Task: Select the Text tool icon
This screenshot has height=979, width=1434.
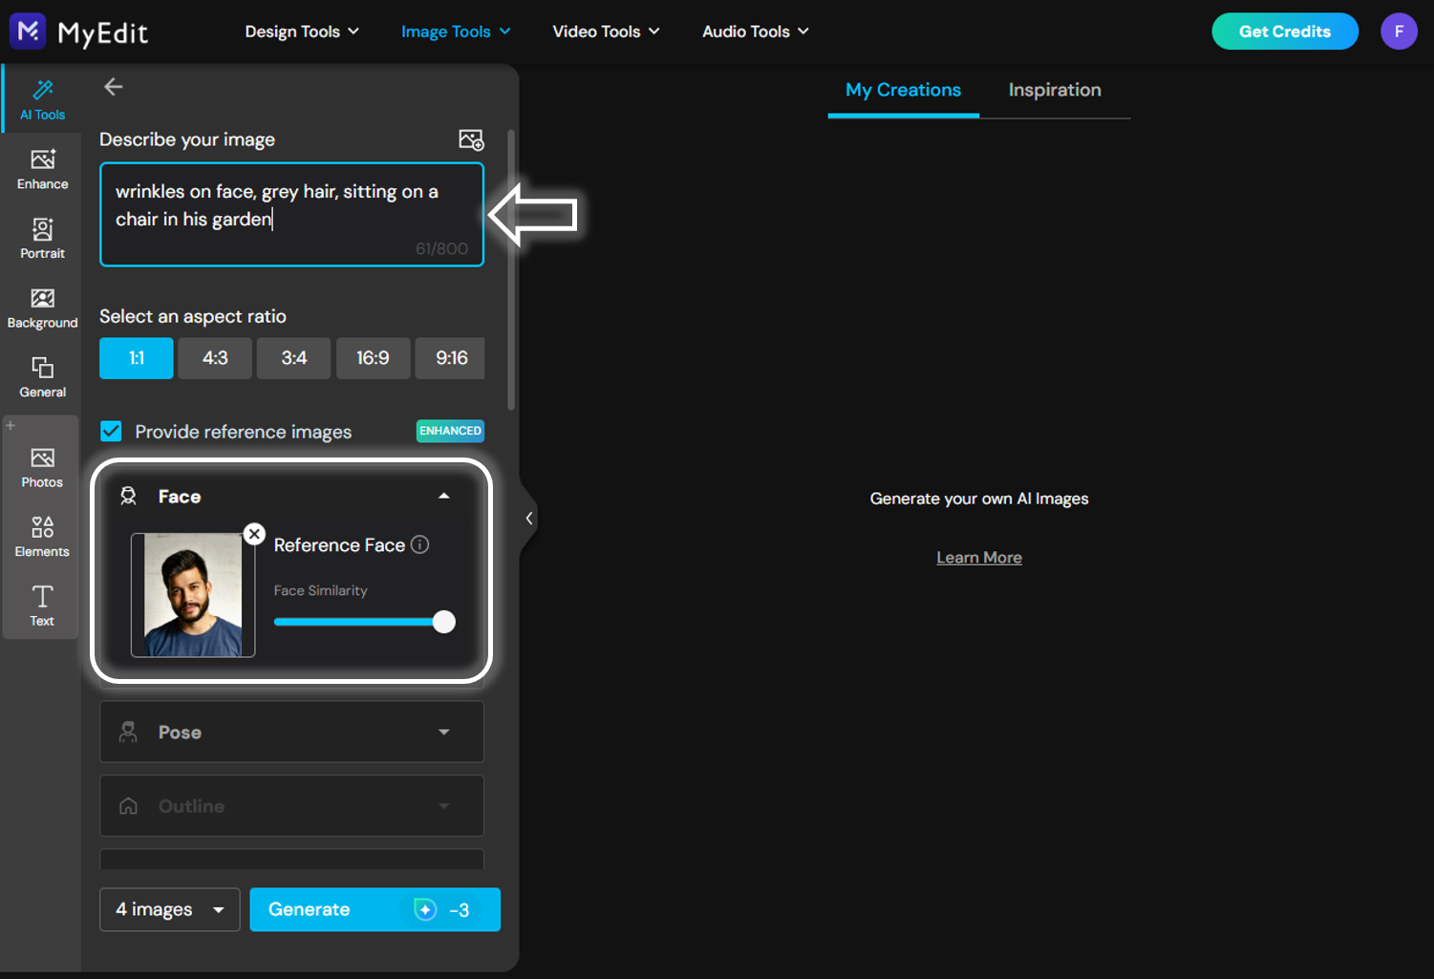Action: 42,606
